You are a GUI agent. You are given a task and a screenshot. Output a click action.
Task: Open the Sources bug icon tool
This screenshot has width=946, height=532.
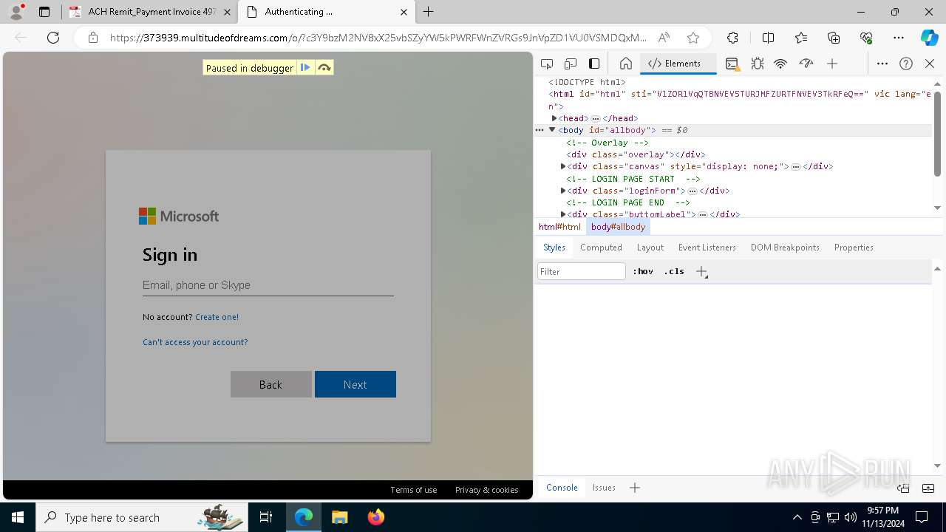[x=757, y=64]
